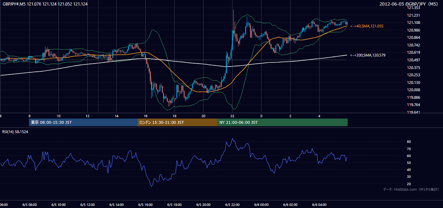
Task: Click price level 120.008 on axis
Action: (x=414, y=90)
